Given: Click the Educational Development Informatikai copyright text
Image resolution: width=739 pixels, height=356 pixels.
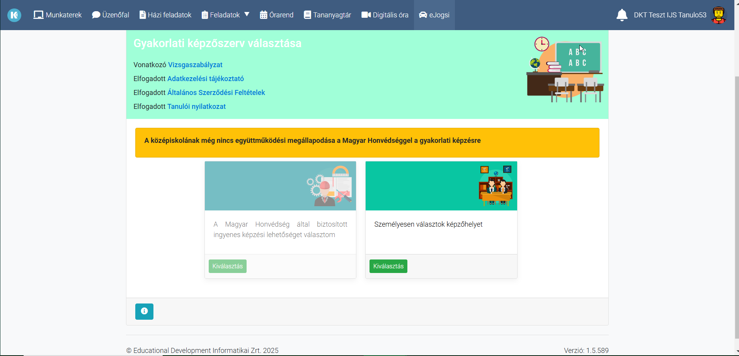Looking at the screenshot, I should point(202,351).
